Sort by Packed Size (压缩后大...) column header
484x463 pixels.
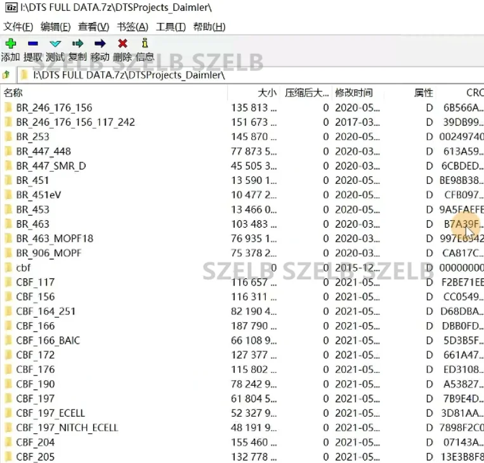point(306,93)
